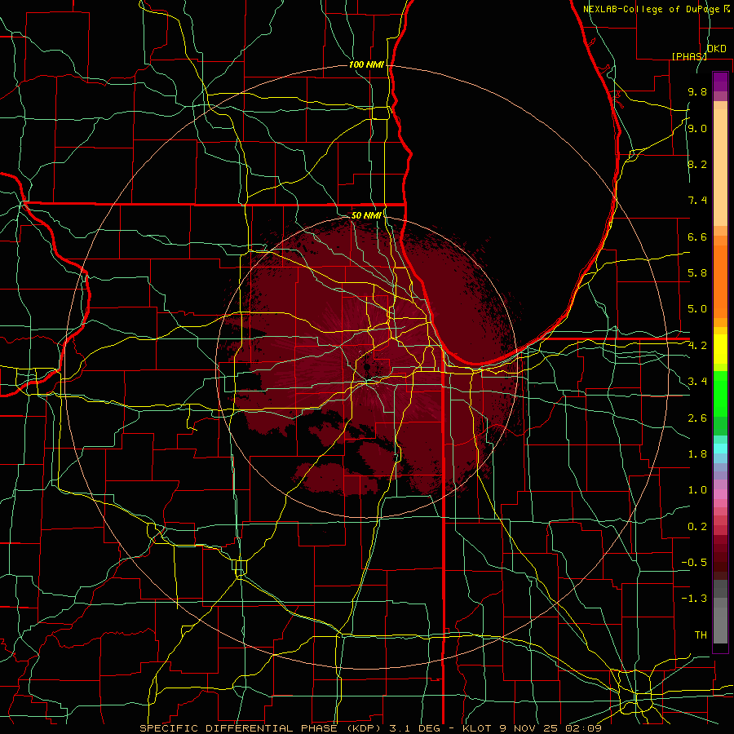Click the 5.0 scale label
Viewport: 734px width, 734px height.
pos(697,309)
